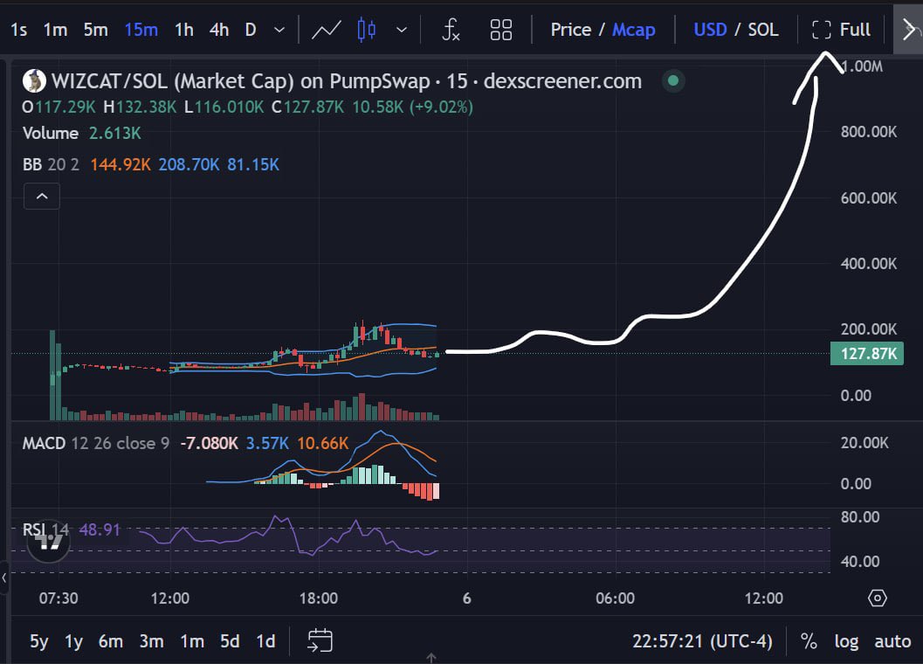Click the 127.87K current price label
923x664 pixels.
(867, 354)
